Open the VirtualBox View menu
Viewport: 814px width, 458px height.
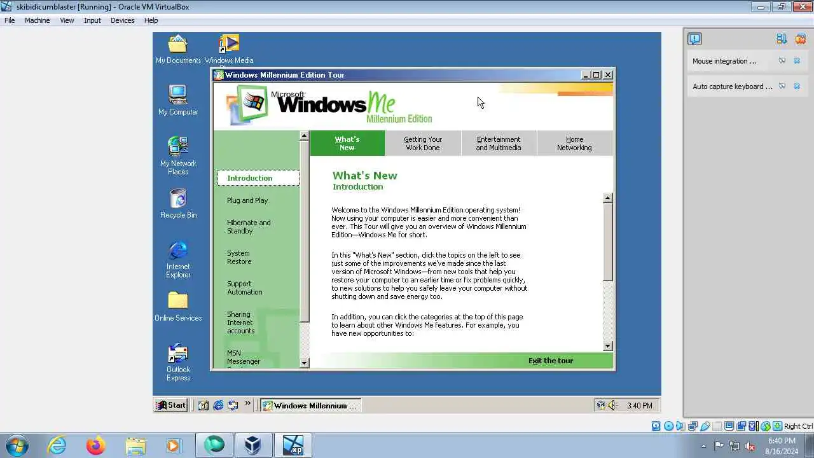(67, 20)
